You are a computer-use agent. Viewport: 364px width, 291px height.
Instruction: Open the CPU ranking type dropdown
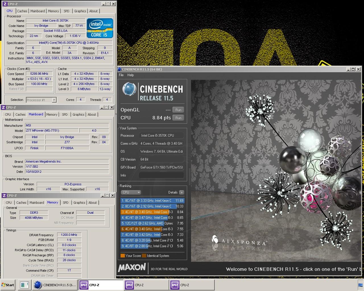(x=131, y=192)
